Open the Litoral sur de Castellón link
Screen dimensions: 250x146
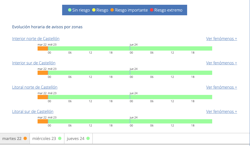point(33,111)
